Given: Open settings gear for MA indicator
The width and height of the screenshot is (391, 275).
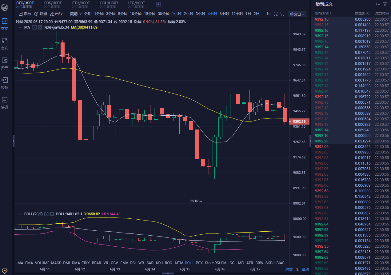Looking at the screenshot, I should [34, 27].
